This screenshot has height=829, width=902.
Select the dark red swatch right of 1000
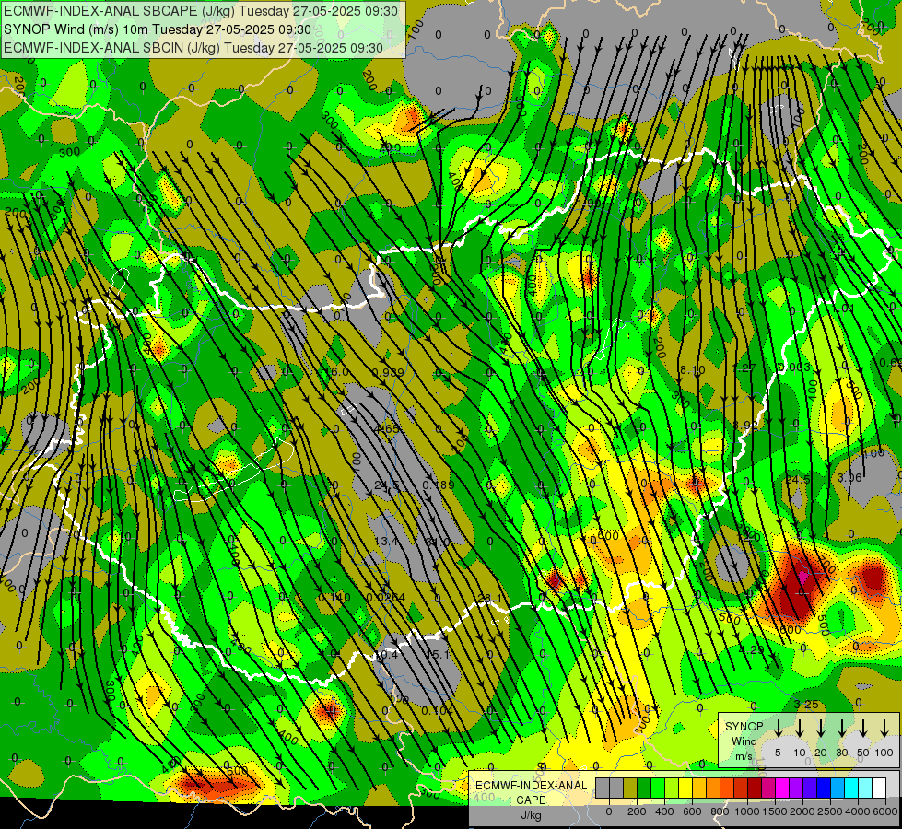point(755,788)
